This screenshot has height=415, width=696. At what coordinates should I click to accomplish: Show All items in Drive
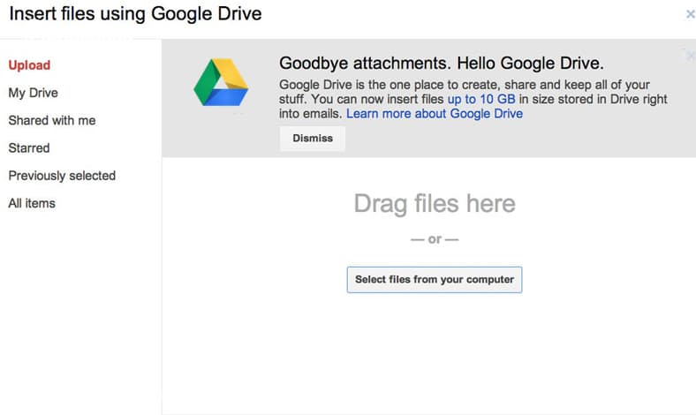click(32, 203)
